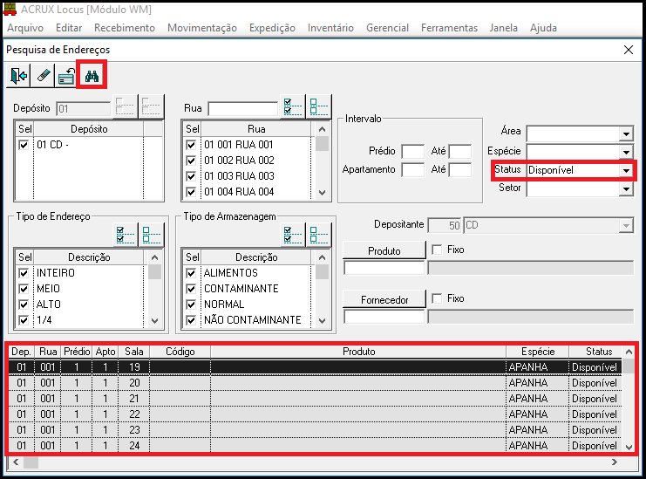
Task: Click the eraser clear-fields icon
Action: (x=43, y=75)
